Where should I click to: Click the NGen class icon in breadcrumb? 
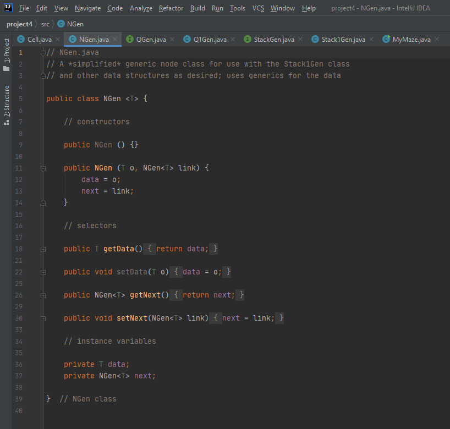(x=61, y=24)
